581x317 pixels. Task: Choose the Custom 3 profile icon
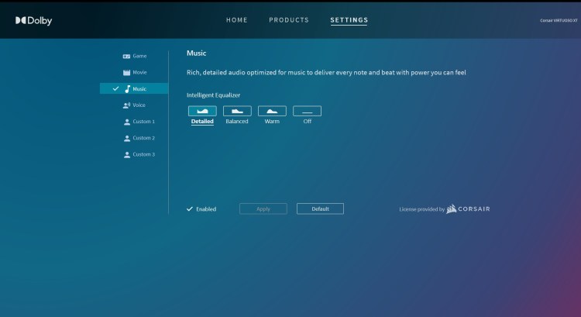(127, 154)
